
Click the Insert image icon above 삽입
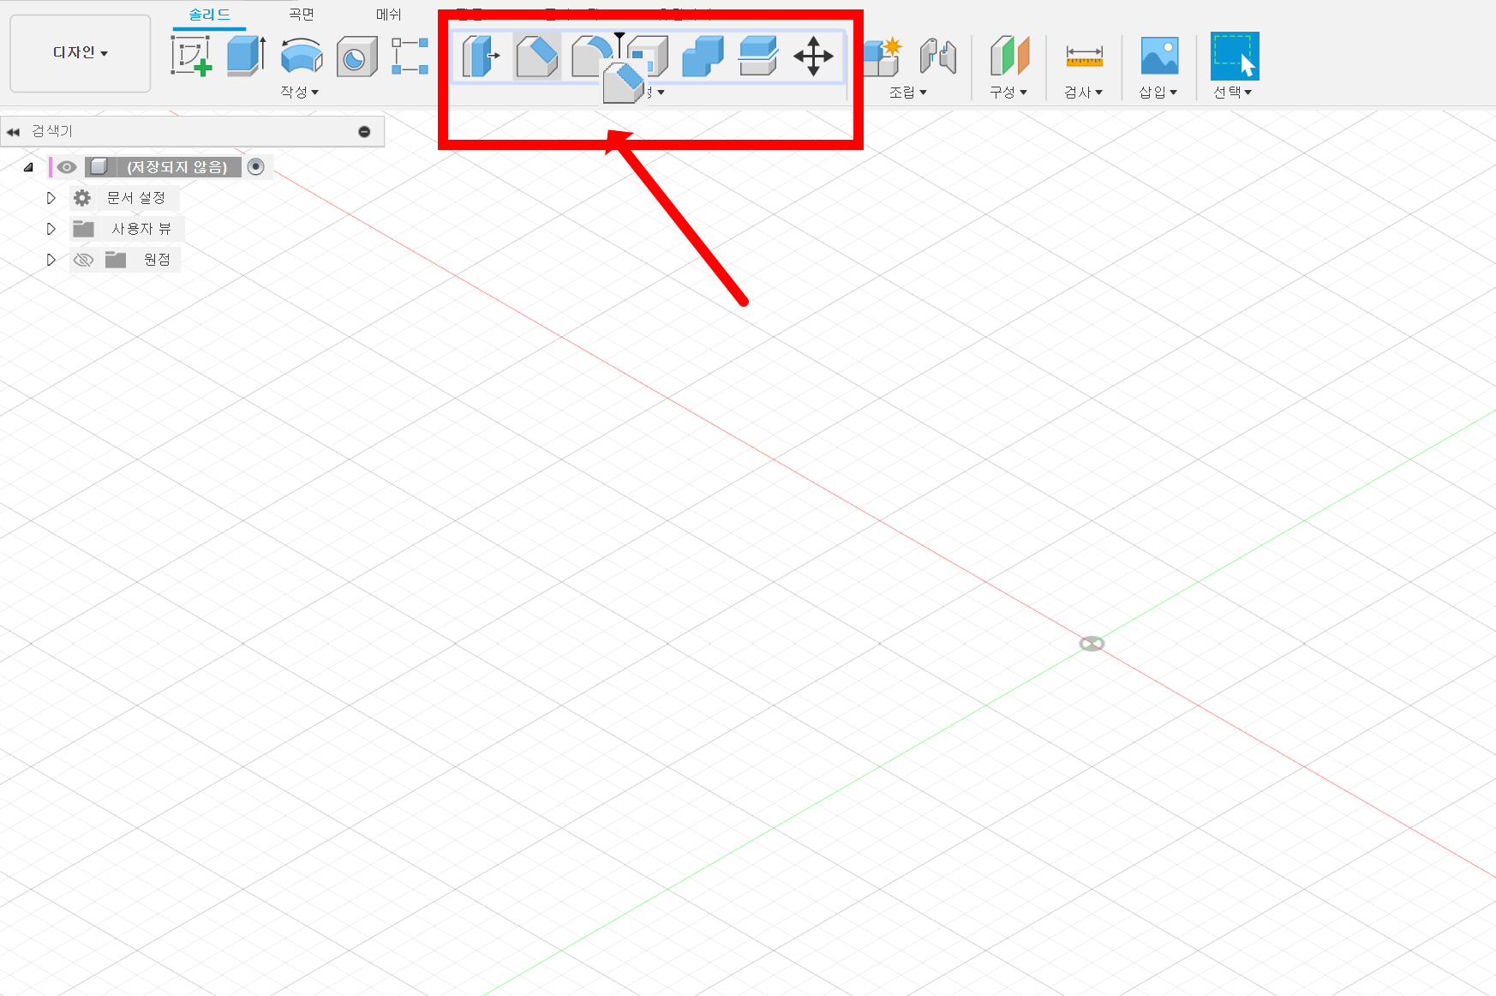[x=1159, y=56]
